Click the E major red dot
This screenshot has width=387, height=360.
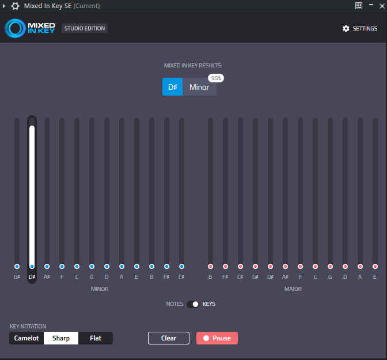coord(375,267)
